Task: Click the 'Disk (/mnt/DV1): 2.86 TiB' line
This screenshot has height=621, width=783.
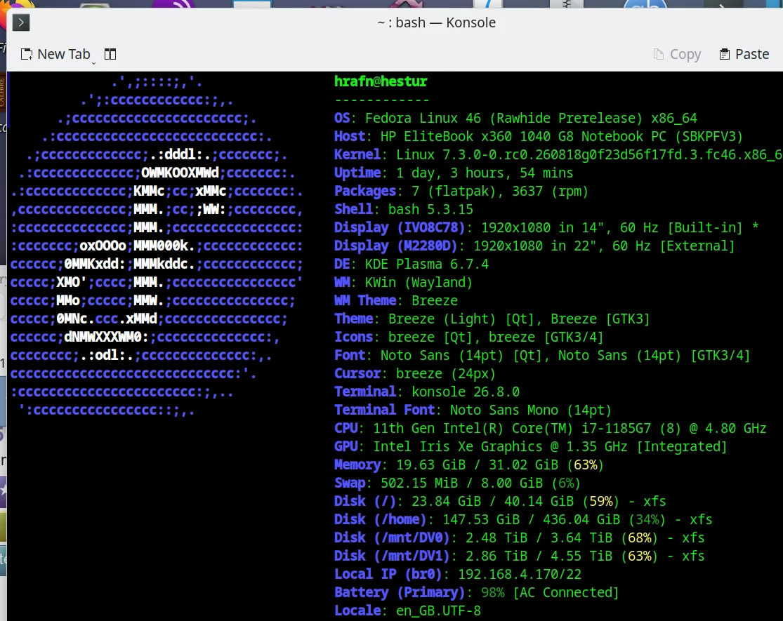Action: point(520,556)
